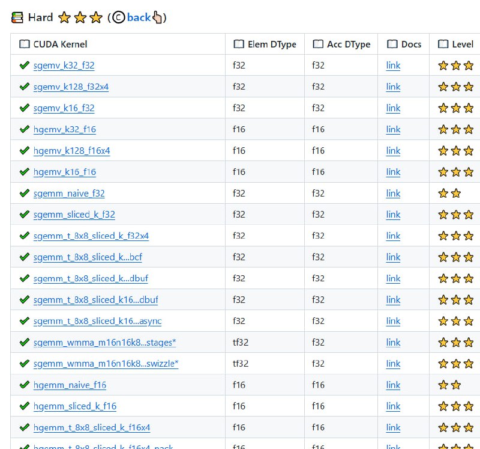Image resolution: width=480 pixels, height=449 pixels.
Task: Open the sgemv_k128_f32x4 kernel link
Action: [x=71, y=87]
